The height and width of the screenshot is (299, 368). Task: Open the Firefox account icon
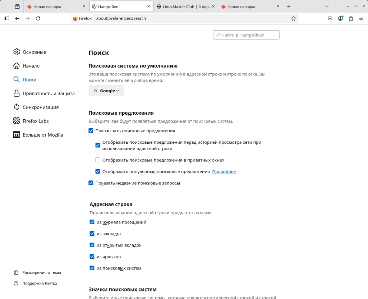[340, 18]
